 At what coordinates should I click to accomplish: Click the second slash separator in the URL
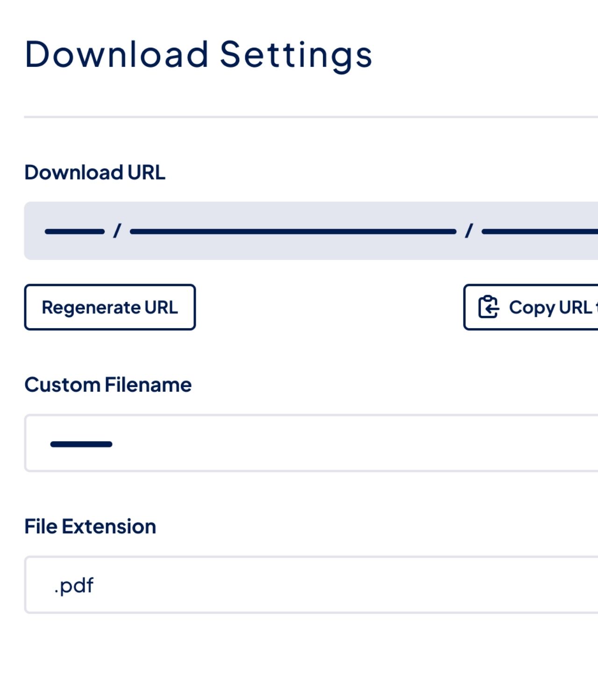pyautogui.click(x=469, y=230)
